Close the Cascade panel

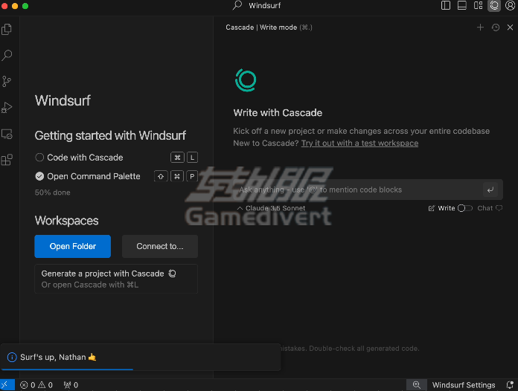510,28
